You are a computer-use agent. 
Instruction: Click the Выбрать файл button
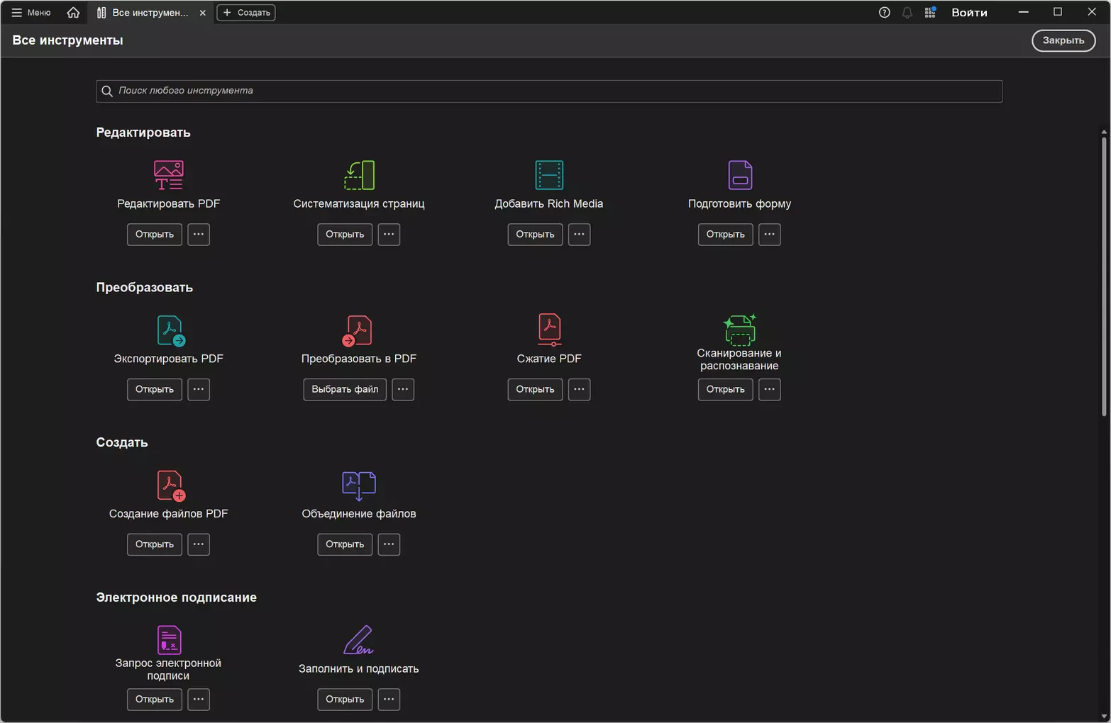coord(345,389)
